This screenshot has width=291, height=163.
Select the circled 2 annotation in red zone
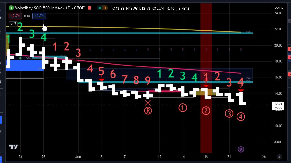pyautogui.click(x=206, y=111)
